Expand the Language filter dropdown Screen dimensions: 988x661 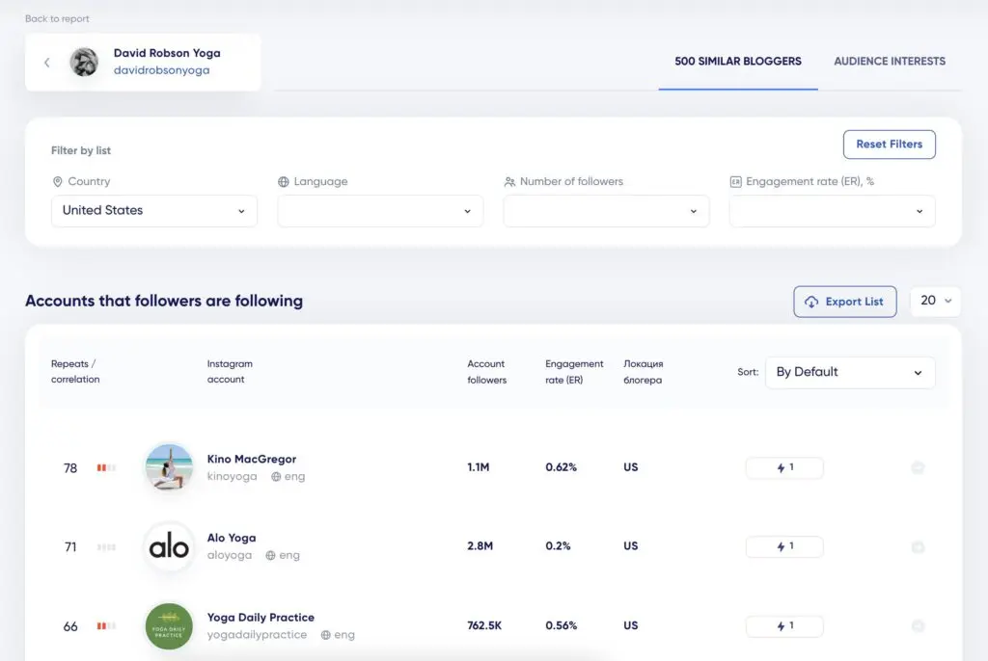[380, 211]
